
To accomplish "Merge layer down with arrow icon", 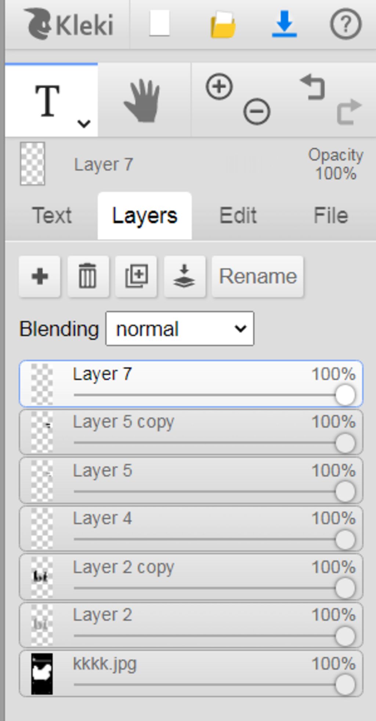I will [x=184, y=276].
